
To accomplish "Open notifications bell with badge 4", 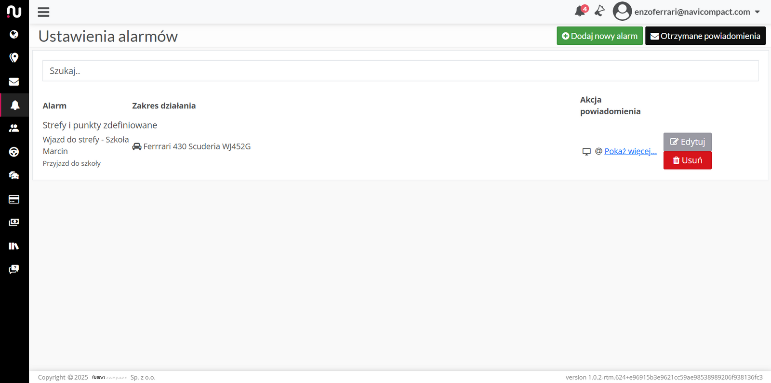I will [x=580, y=11].
